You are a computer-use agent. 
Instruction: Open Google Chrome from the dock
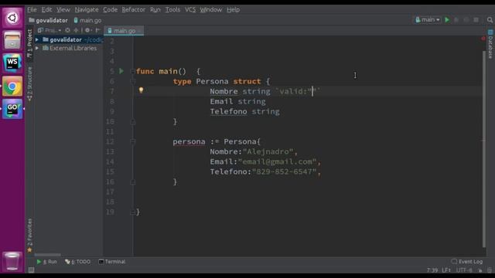pos(12,86)
